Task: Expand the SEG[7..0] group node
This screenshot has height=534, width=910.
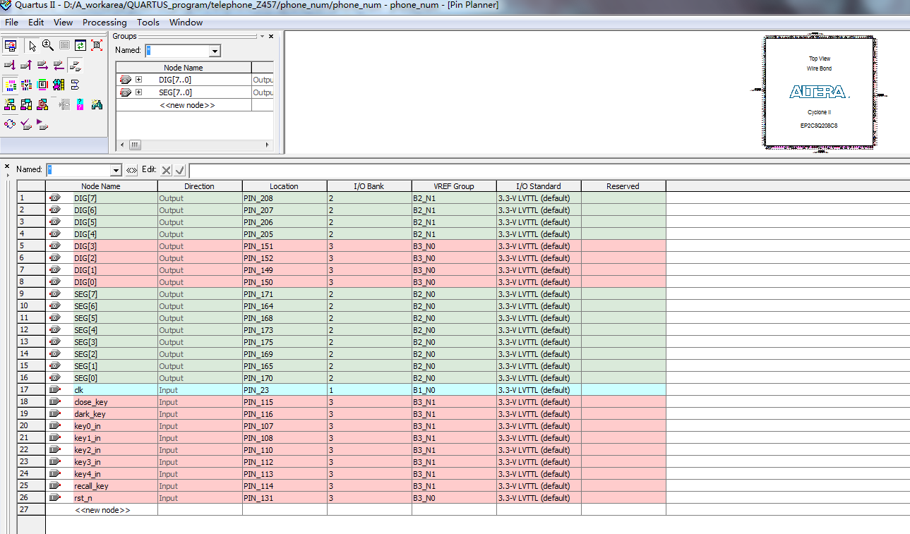Action: (138, 92)
